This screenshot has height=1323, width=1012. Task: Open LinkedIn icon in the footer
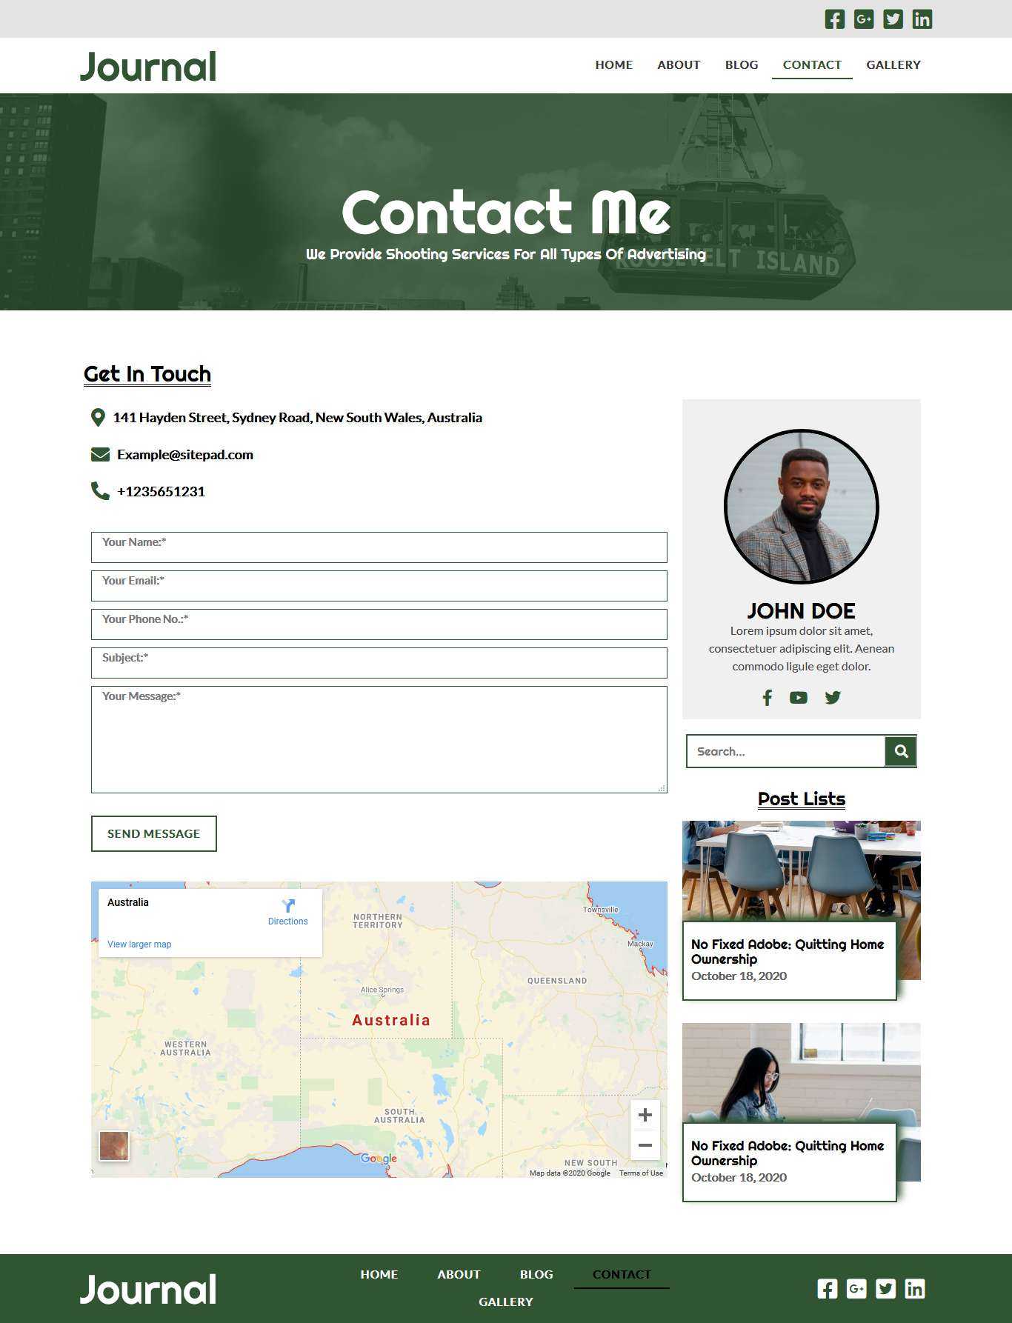pos(915,1289)
